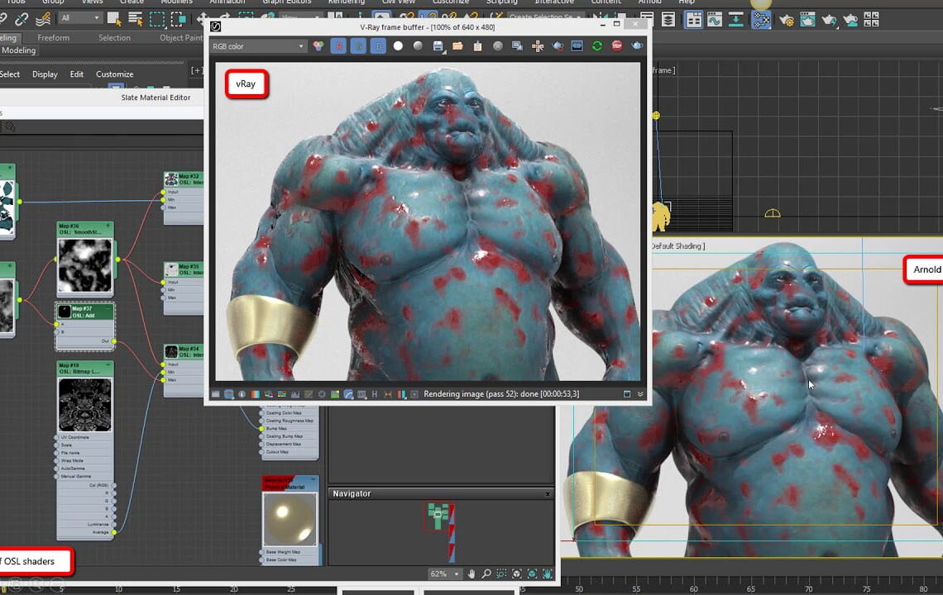The image size is (943, 595).
Task: Switch to the Freeform ribbon tab
Action: (54, 37)
